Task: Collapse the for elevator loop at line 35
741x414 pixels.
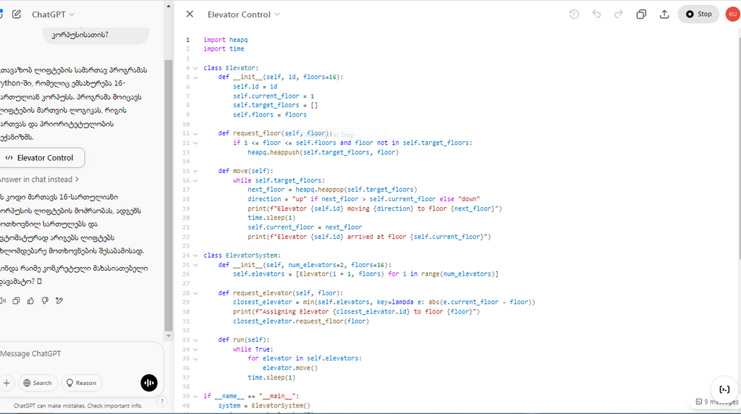Action: [195, 359]
